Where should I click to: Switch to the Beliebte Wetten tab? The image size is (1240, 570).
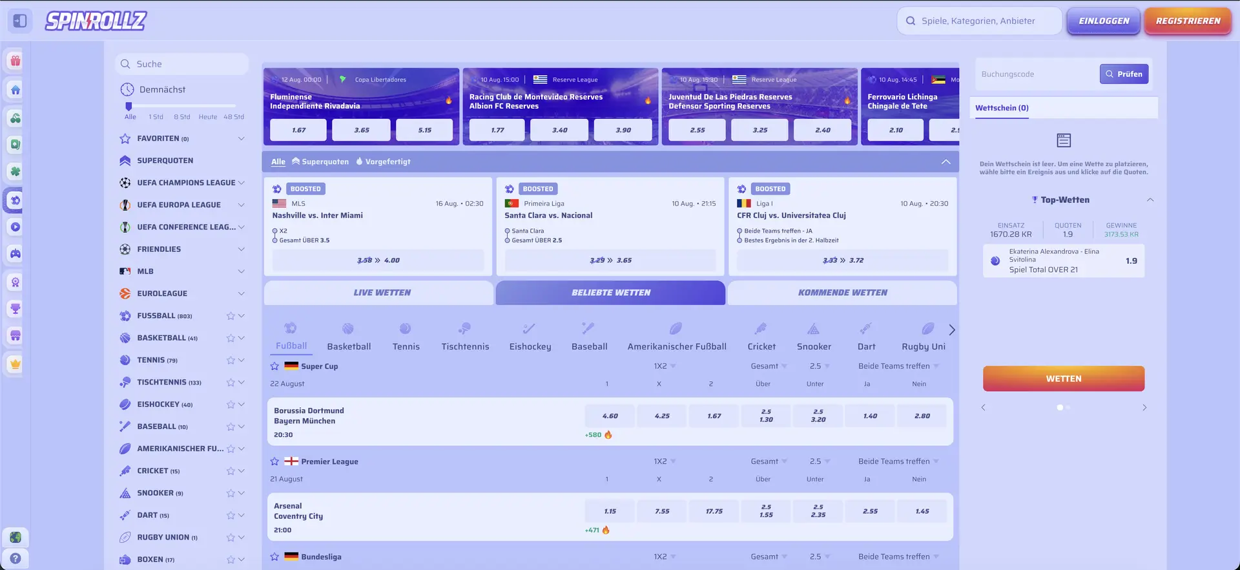[x=610, y=293]
